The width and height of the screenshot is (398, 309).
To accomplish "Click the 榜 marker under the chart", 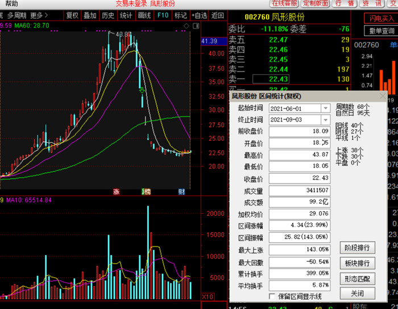I will pos(146,192).
